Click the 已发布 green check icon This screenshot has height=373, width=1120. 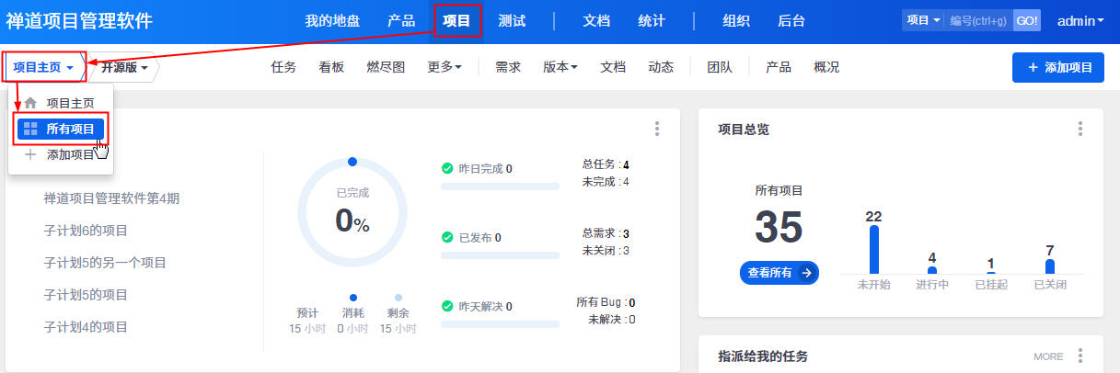pos(447,238)
